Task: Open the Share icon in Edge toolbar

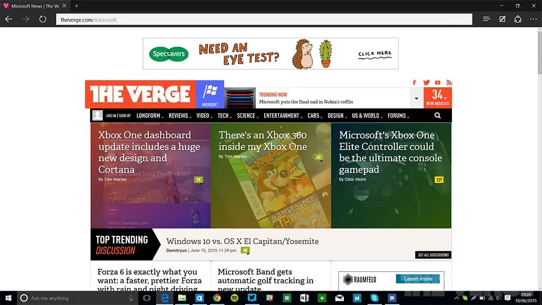Action: [518, 19]
